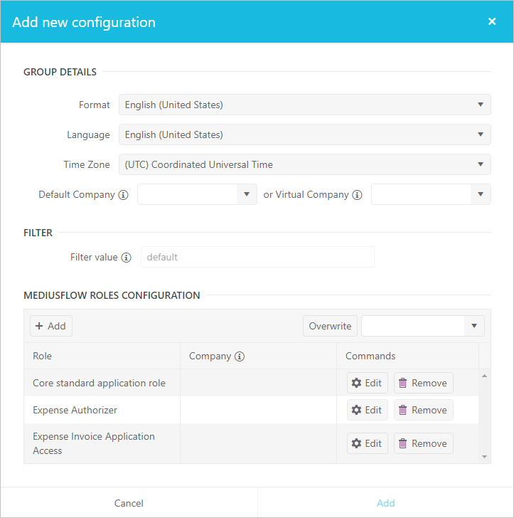Click the Company column info icon
The height and width of the screenshot is (518, 514).
coord(240,356)
